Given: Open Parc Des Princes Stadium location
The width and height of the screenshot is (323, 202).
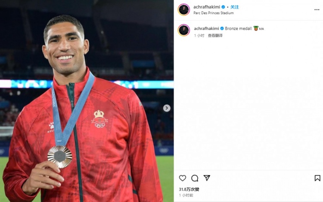Looking at the screenshot, I should (x=214, y=13).
